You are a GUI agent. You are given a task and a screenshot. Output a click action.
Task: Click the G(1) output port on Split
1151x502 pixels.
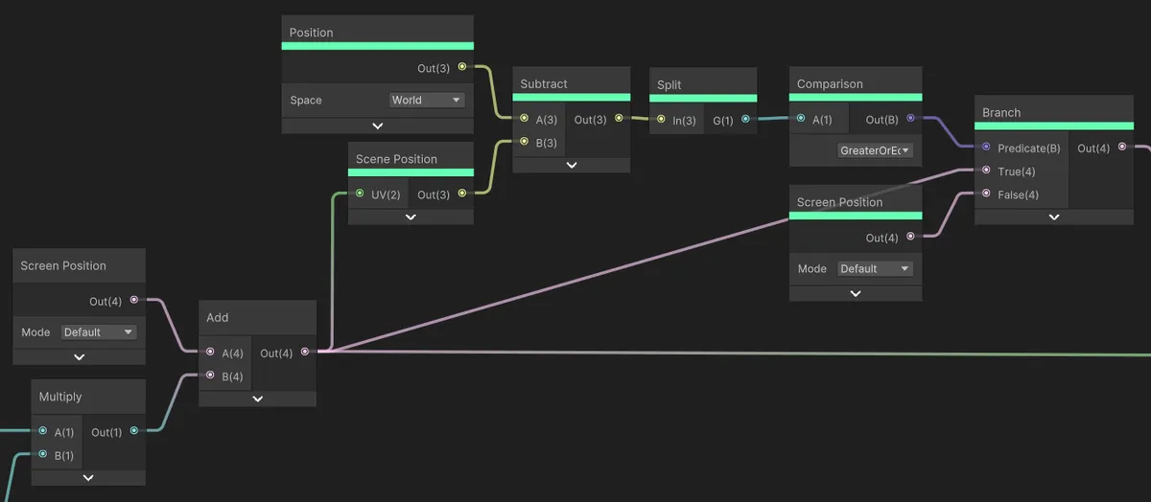pyautogui.click(x=745, y=120)
